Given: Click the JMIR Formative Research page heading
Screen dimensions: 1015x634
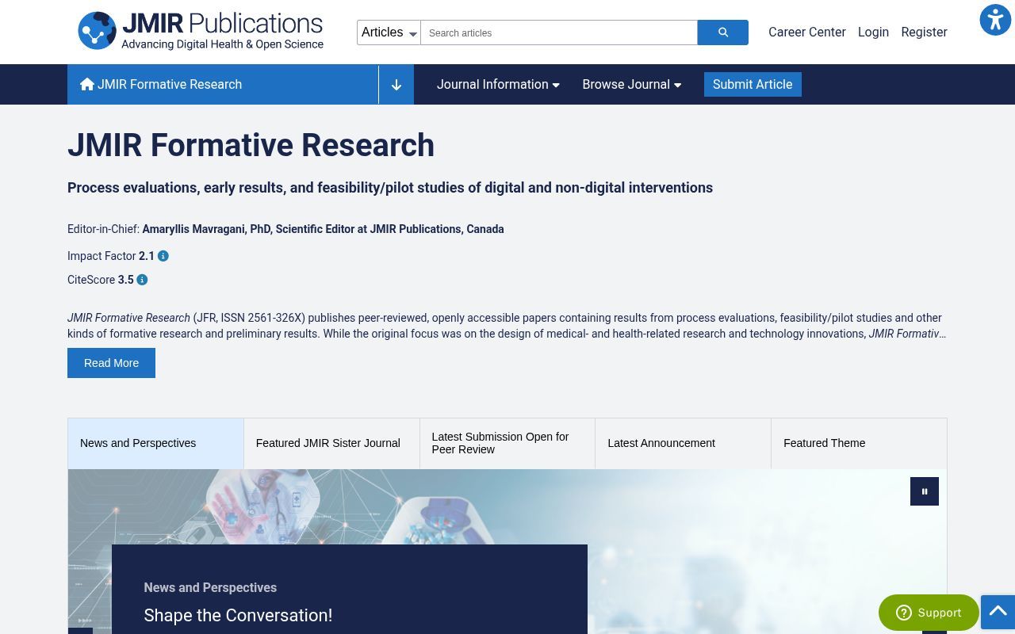Looking at the screenshot, I should point(251,145).
